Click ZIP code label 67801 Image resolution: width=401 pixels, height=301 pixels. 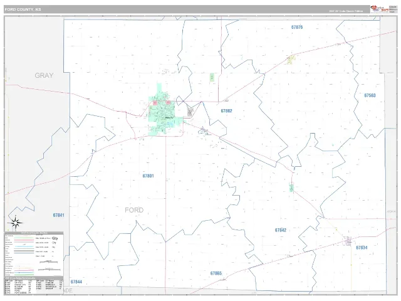click(x=148, y=176)
